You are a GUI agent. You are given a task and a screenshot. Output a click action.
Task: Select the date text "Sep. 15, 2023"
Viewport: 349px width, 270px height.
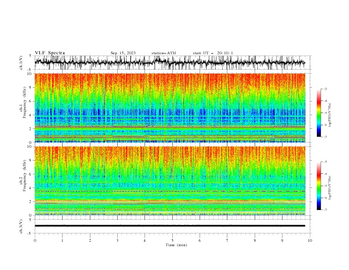123,53
